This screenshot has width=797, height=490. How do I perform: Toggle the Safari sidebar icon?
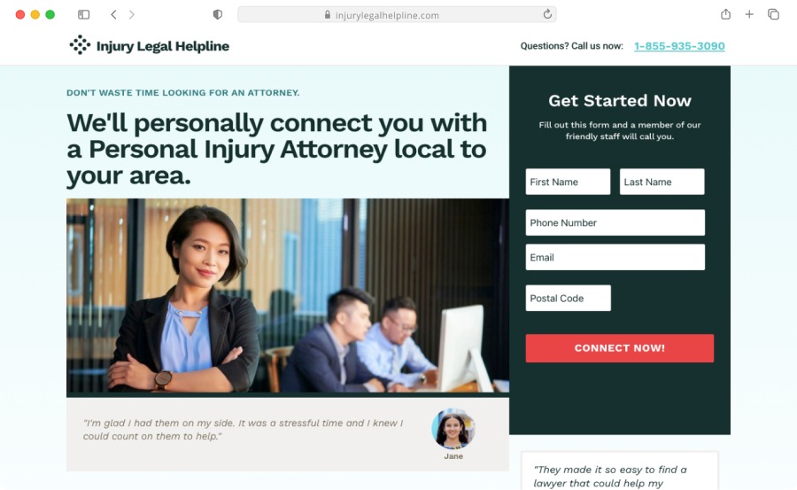84,15
